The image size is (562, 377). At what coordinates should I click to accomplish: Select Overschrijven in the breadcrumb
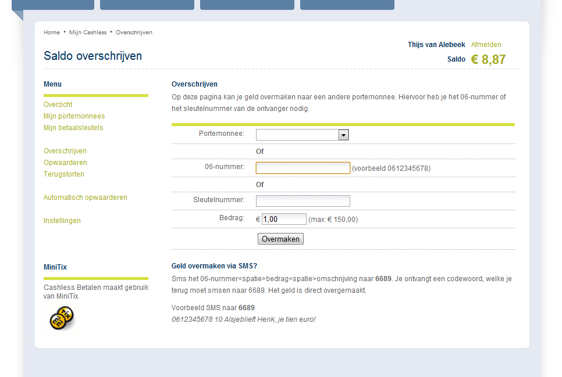(x=134, y=33)
